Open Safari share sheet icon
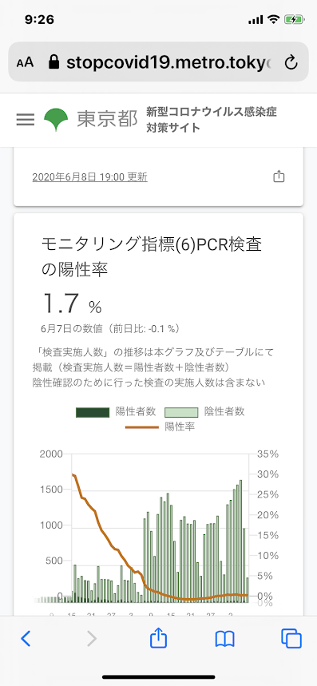 tap(158, 637)
